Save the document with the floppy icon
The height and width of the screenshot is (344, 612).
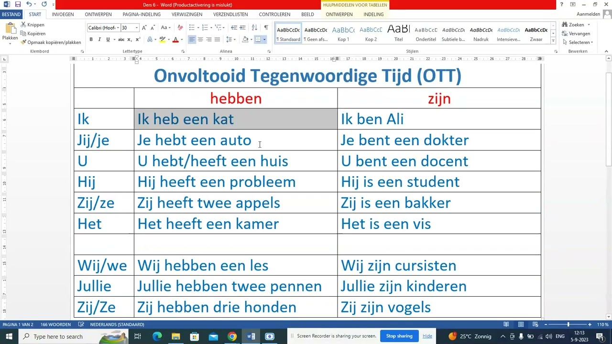pos(18,4)
